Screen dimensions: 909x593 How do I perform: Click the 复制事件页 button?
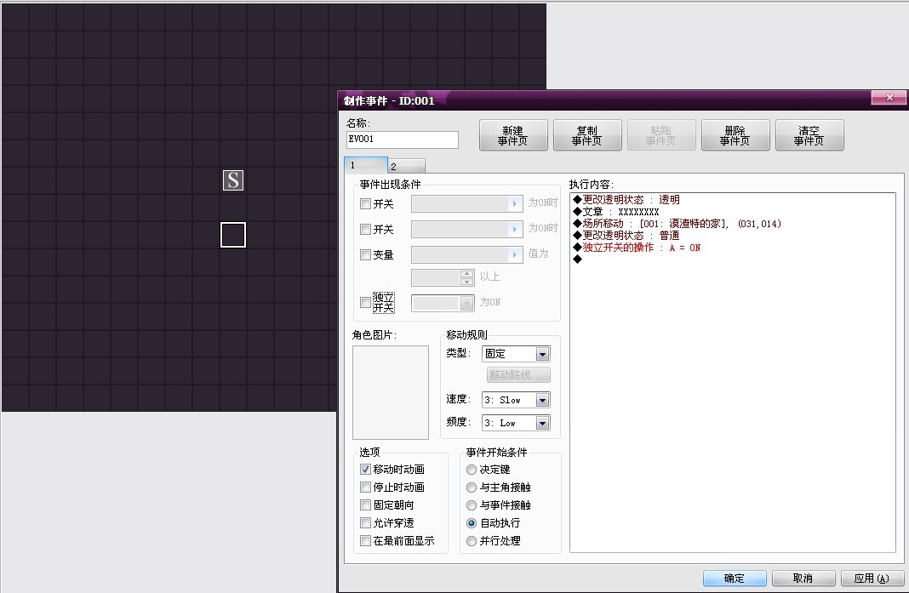click(x=587, y=135)
